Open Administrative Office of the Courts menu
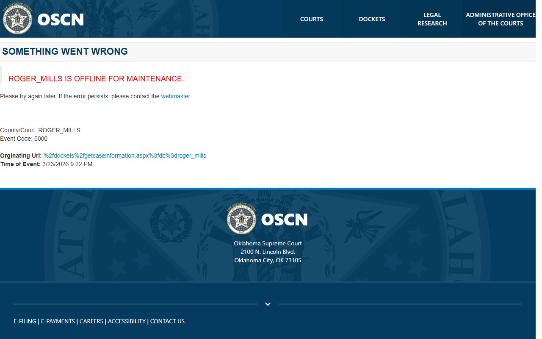Viewport: 542px width, 339px height. pyautogui.click(x=500, y=19)
